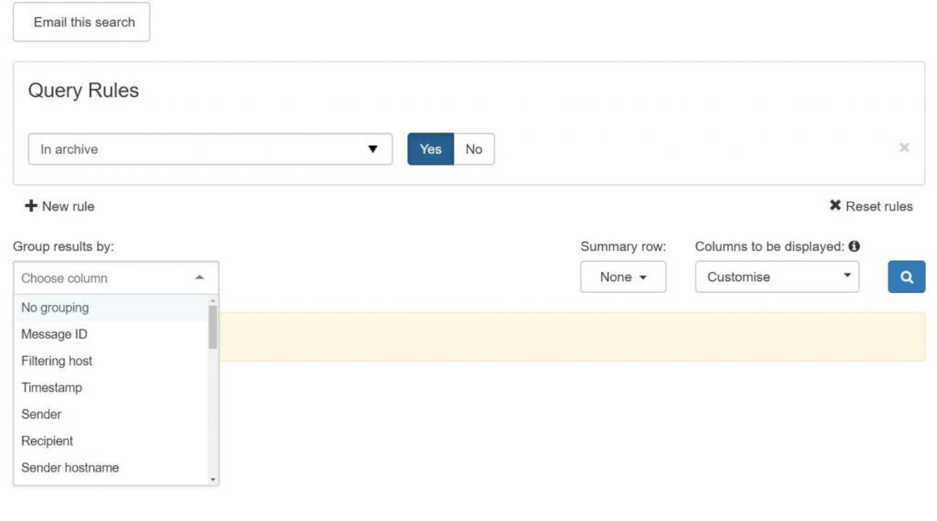Group results by Timestamp

(52, 387)
